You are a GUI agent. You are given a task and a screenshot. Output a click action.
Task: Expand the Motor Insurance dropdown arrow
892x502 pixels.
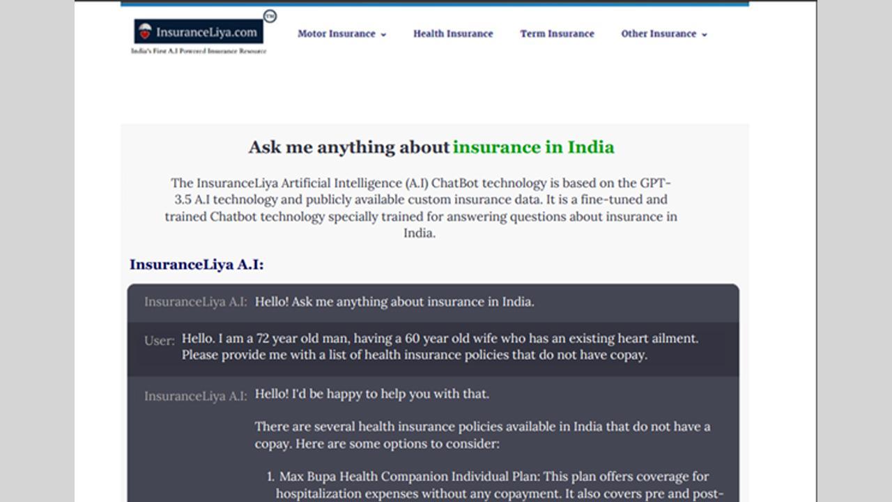pos(383,34)
